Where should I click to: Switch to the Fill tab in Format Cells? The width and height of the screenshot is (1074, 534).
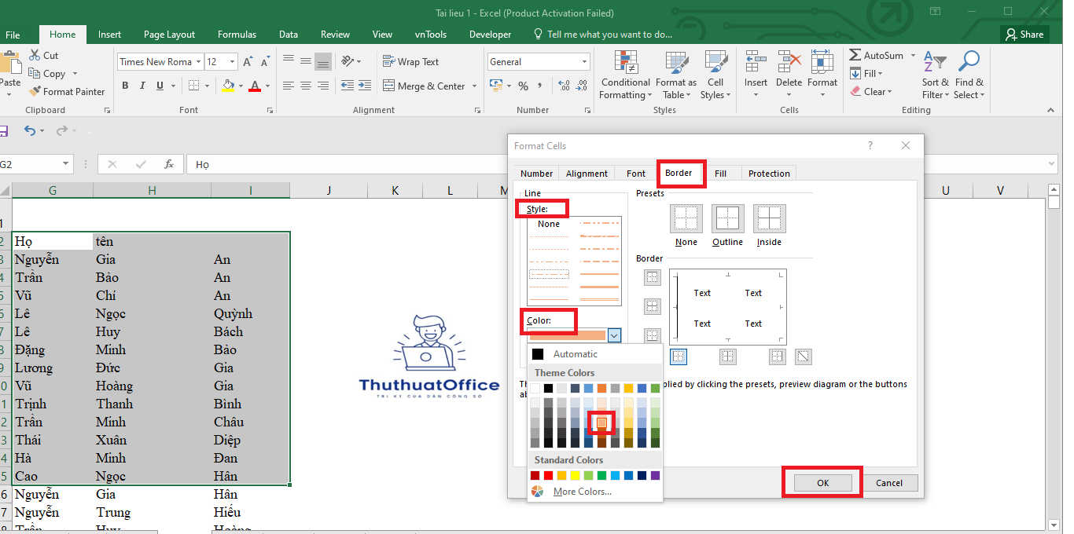[720, 174]
